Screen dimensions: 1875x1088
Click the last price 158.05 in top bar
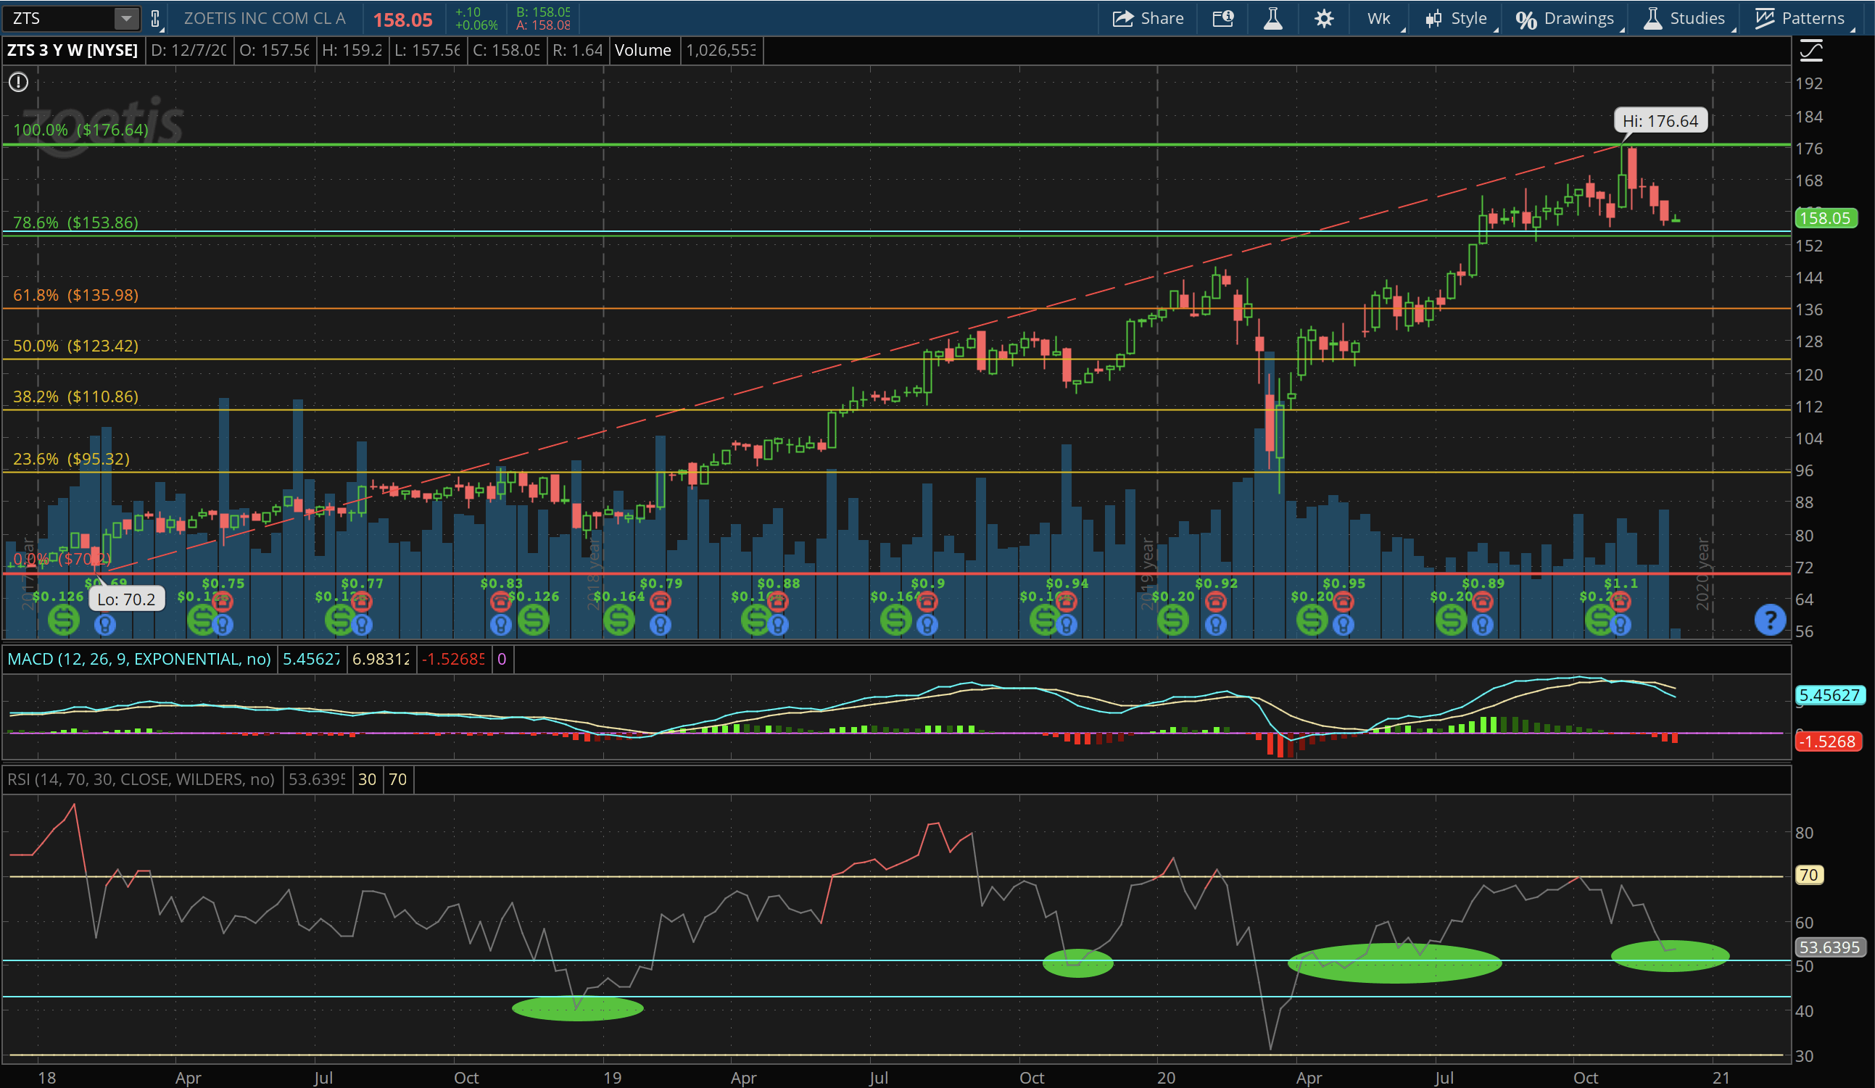point(402,20)
